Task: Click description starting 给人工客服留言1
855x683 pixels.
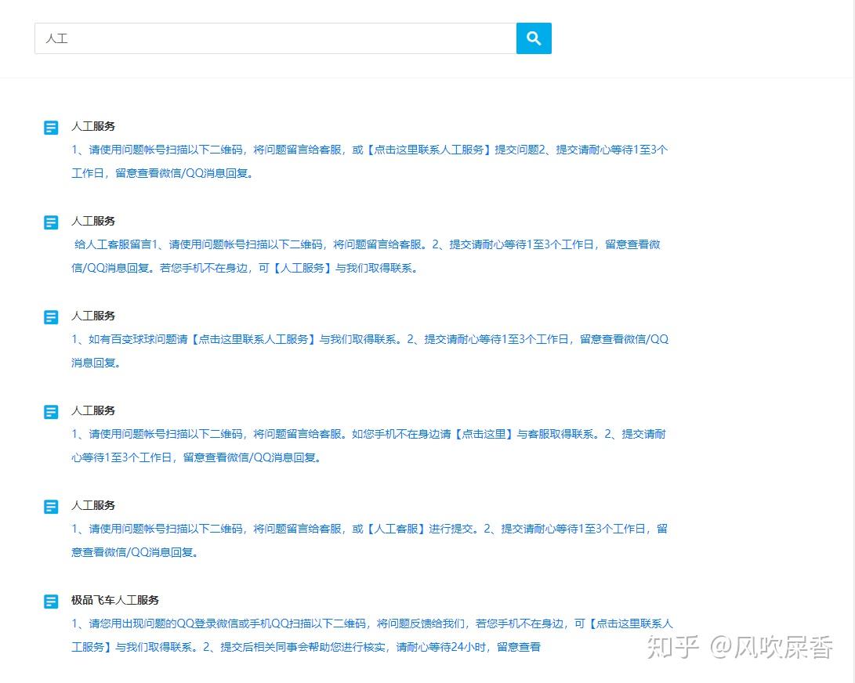Action: click(x=366, y=256)
